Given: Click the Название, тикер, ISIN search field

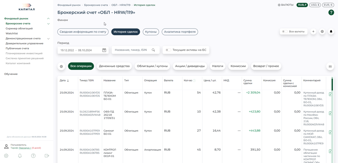Looking at the screenshot, I should (136, 50).
